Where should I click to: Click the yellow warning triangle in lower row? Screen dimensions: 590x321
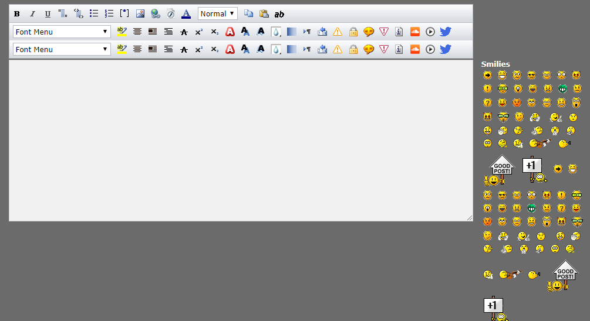pyautogui.click(x=338, y=49)
